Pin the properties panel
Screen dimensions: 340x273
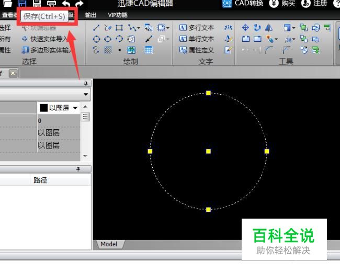tap(86, 84)
